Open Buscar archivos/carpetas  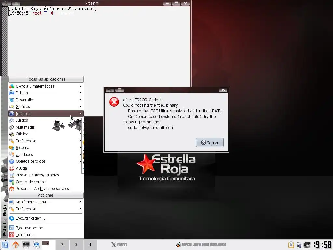point(46,175)
